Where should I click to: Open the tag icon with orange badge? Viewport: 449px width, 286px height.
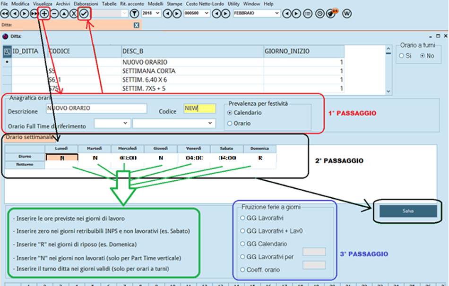[x=331, y=13]
